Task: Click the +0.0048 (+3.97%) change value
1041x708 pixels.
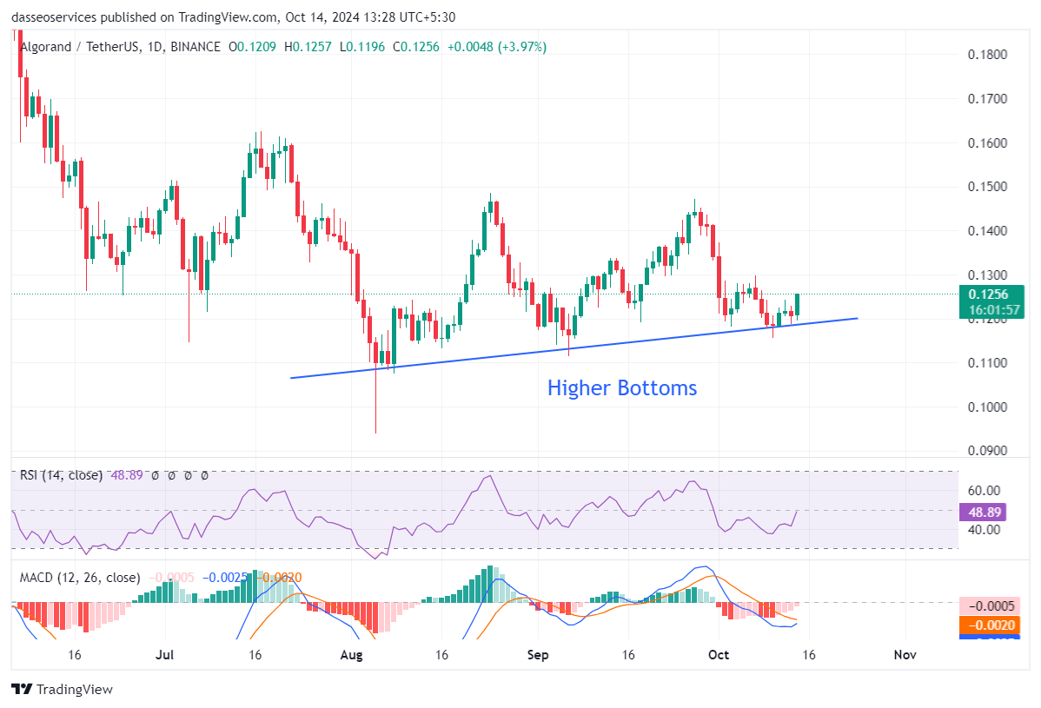Action: pyautogui.click(x=496, y=47)
